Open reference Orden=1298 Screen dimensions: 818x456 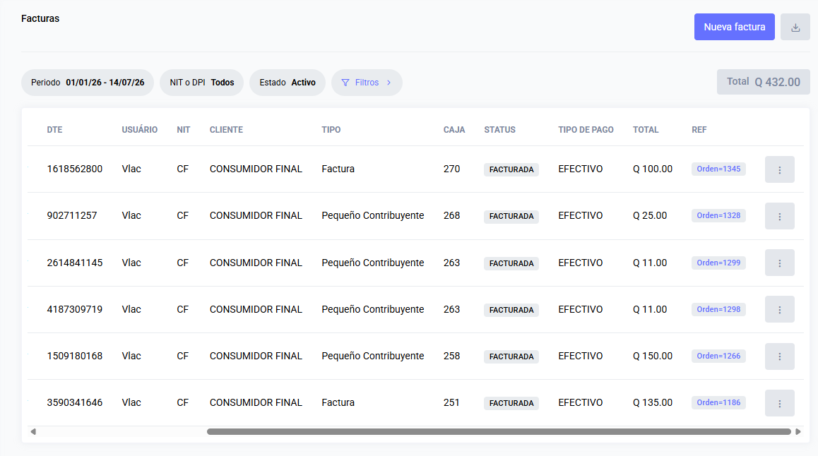click(718, 309)
